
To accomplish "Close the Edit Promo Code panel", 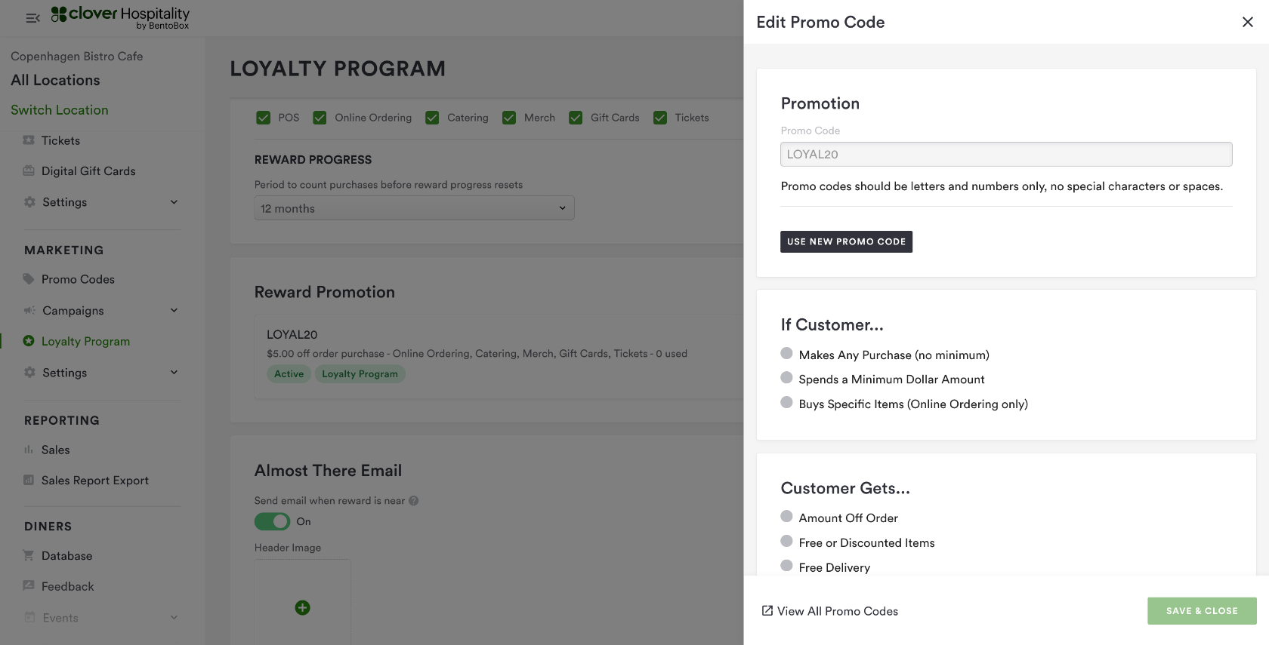I will 1247,22.
